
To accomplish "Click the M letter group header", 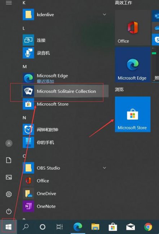I will click(25, 67).
